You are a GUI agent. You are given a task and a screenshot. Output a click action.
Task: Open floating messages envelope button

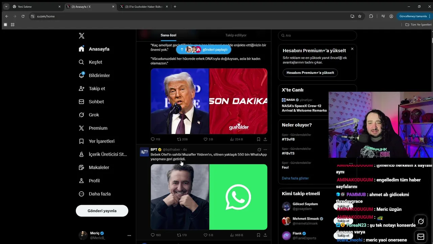click(421, 237)
